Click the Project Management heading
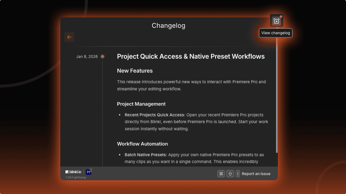 pyautogui.click(x=141, y=104)
